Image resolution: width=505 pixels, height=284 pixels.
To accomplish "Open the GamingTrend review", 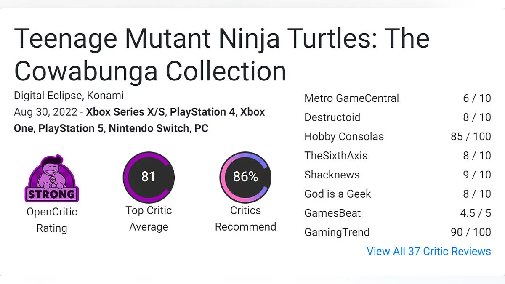I will click(x=337, y=232).
